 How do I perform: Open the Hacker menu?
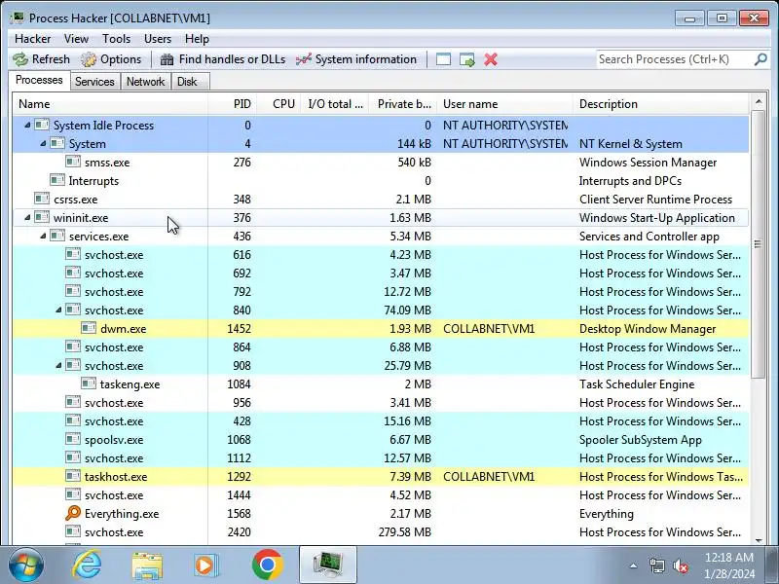point(32,39)
